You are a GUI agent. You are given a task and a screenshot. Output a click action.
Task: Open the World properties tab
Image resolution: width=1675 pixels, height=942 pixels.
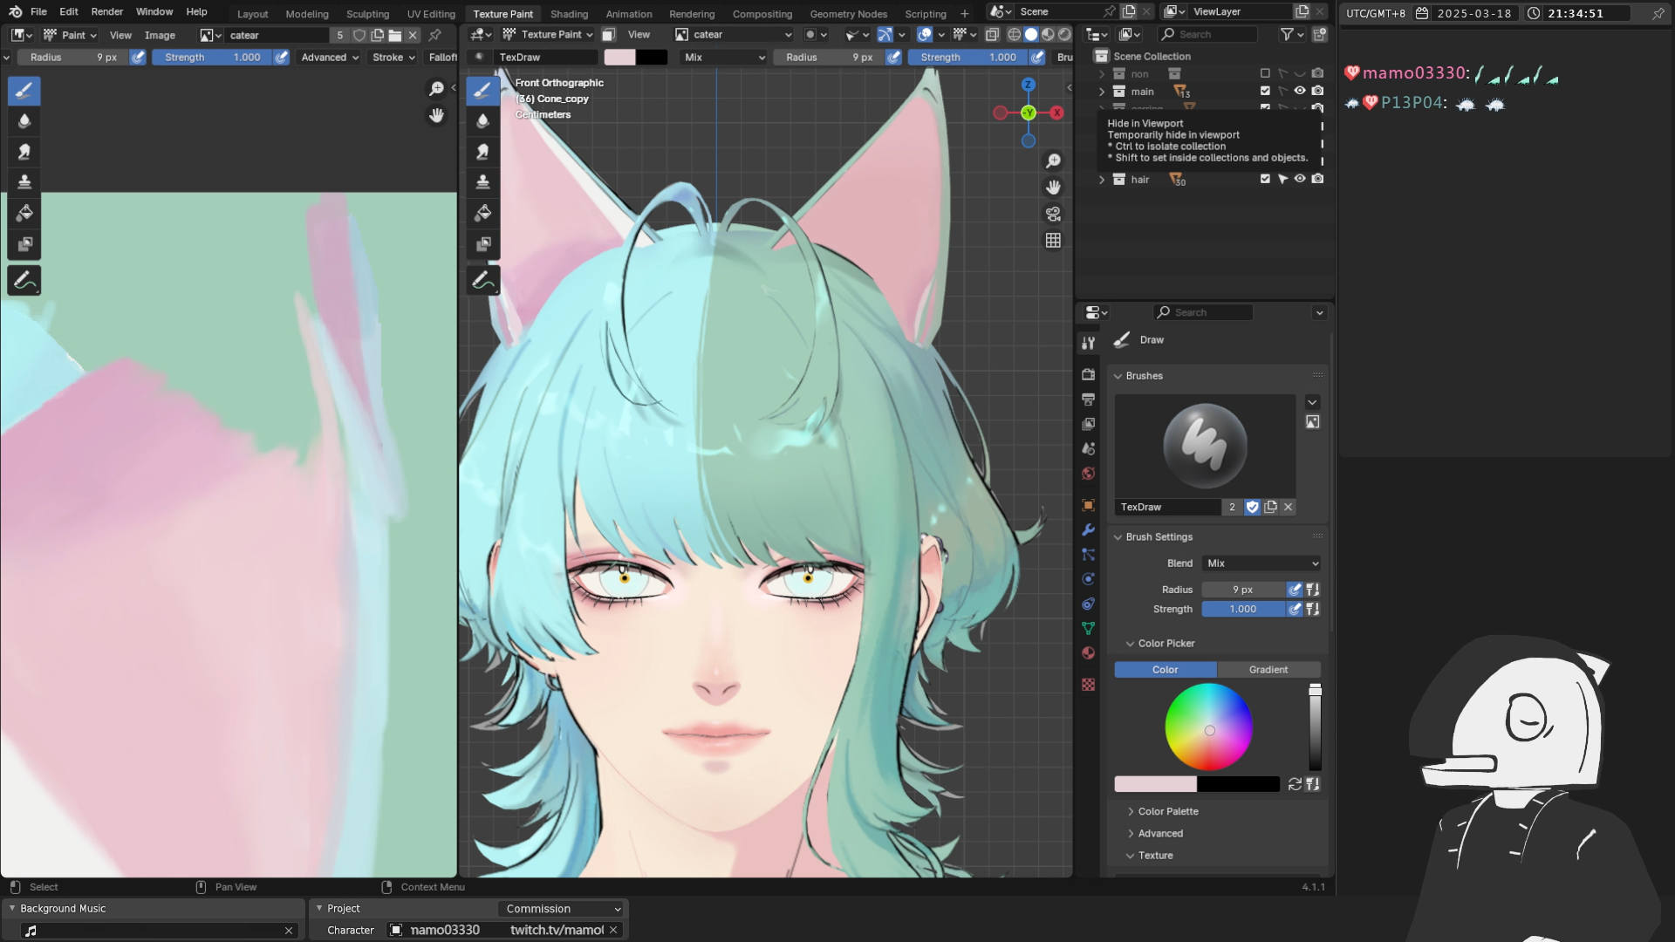(1088, 474)
